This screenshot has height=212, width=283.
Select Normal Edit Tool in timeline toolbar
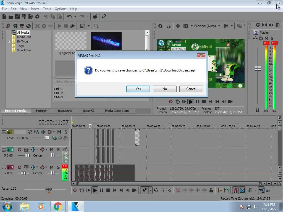click(145, 190)
